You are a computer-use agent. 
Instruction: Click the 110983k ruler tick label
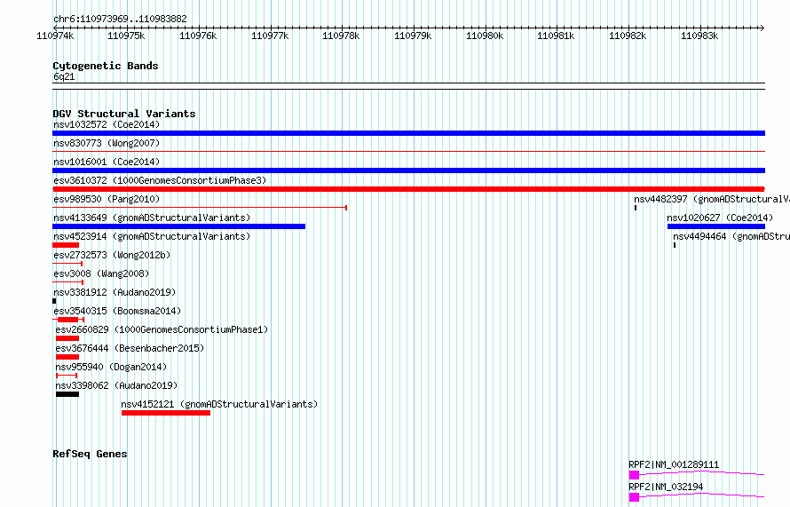pos(699,36)
